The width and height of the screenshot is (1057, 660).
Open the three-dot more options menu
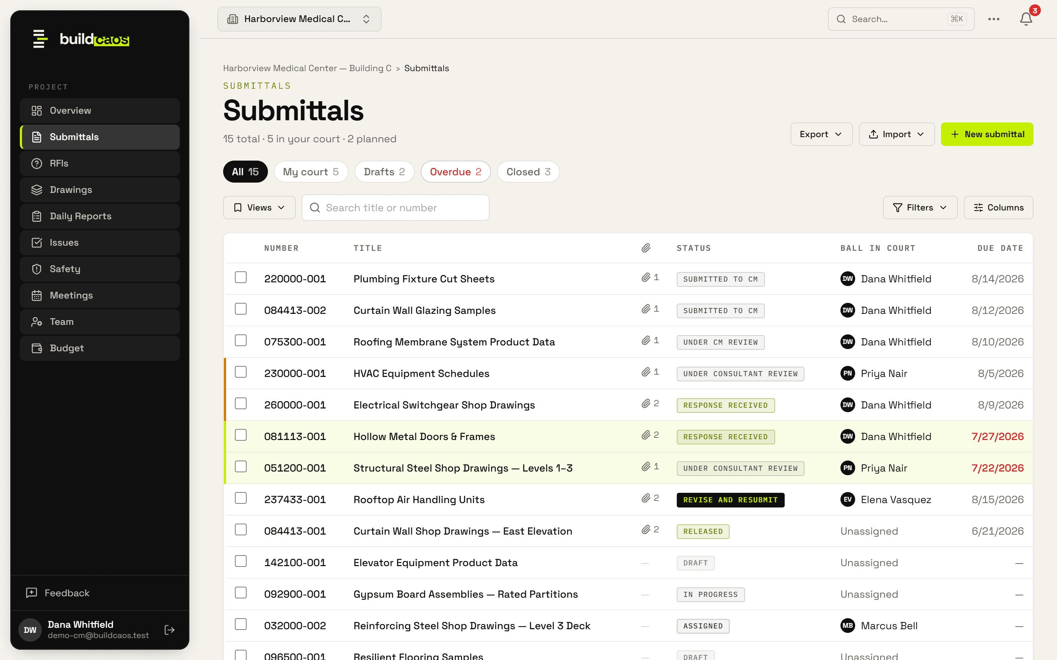(x=994, y=19)
